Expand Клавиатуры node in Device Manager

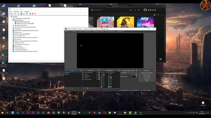click(x=12, y=29)
